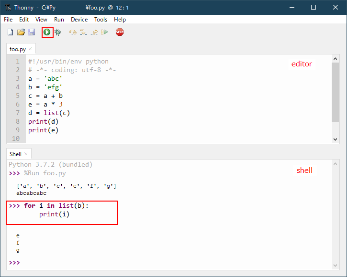Click line number 10 in the gutter

(16, 138)
